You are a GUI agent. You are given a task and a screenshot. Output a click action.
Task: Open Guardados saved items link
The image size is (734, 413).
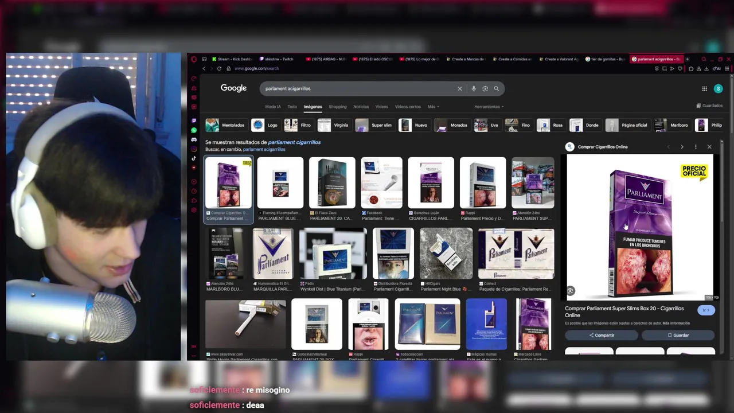(x=709, y=106)
